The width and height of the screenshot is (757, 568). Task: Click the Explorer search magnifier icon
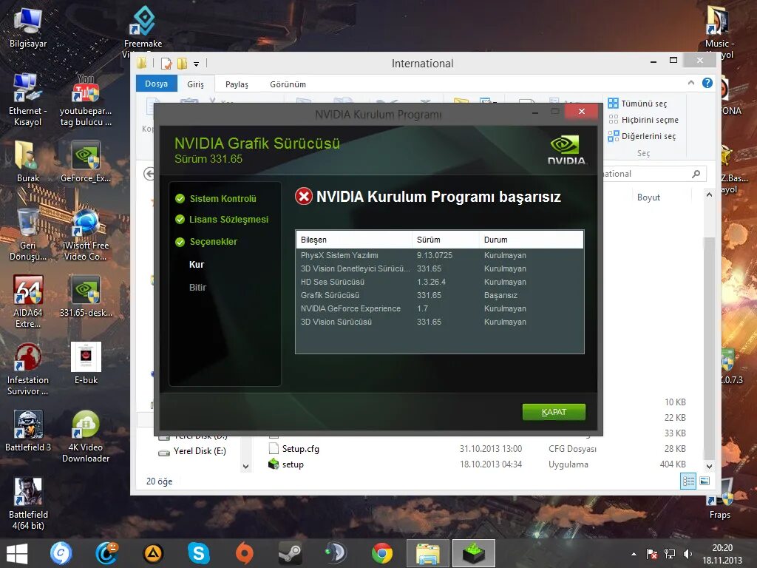[696, 174]
